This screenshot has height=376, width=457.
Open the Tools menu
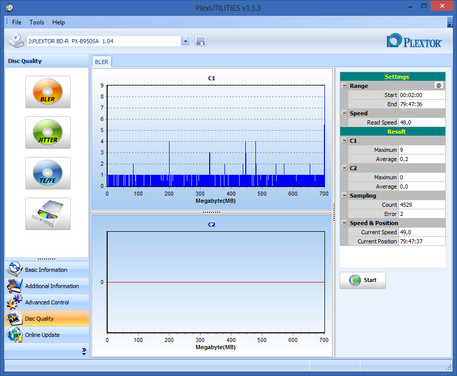pyautogui.click(x=37, y=22)
